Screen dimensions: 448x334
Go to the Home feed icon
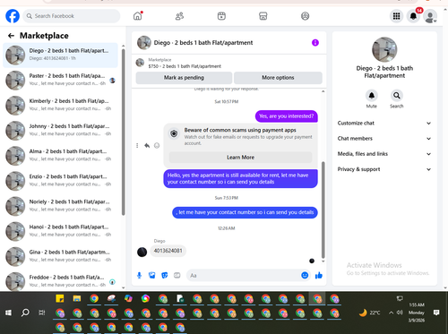138,16
